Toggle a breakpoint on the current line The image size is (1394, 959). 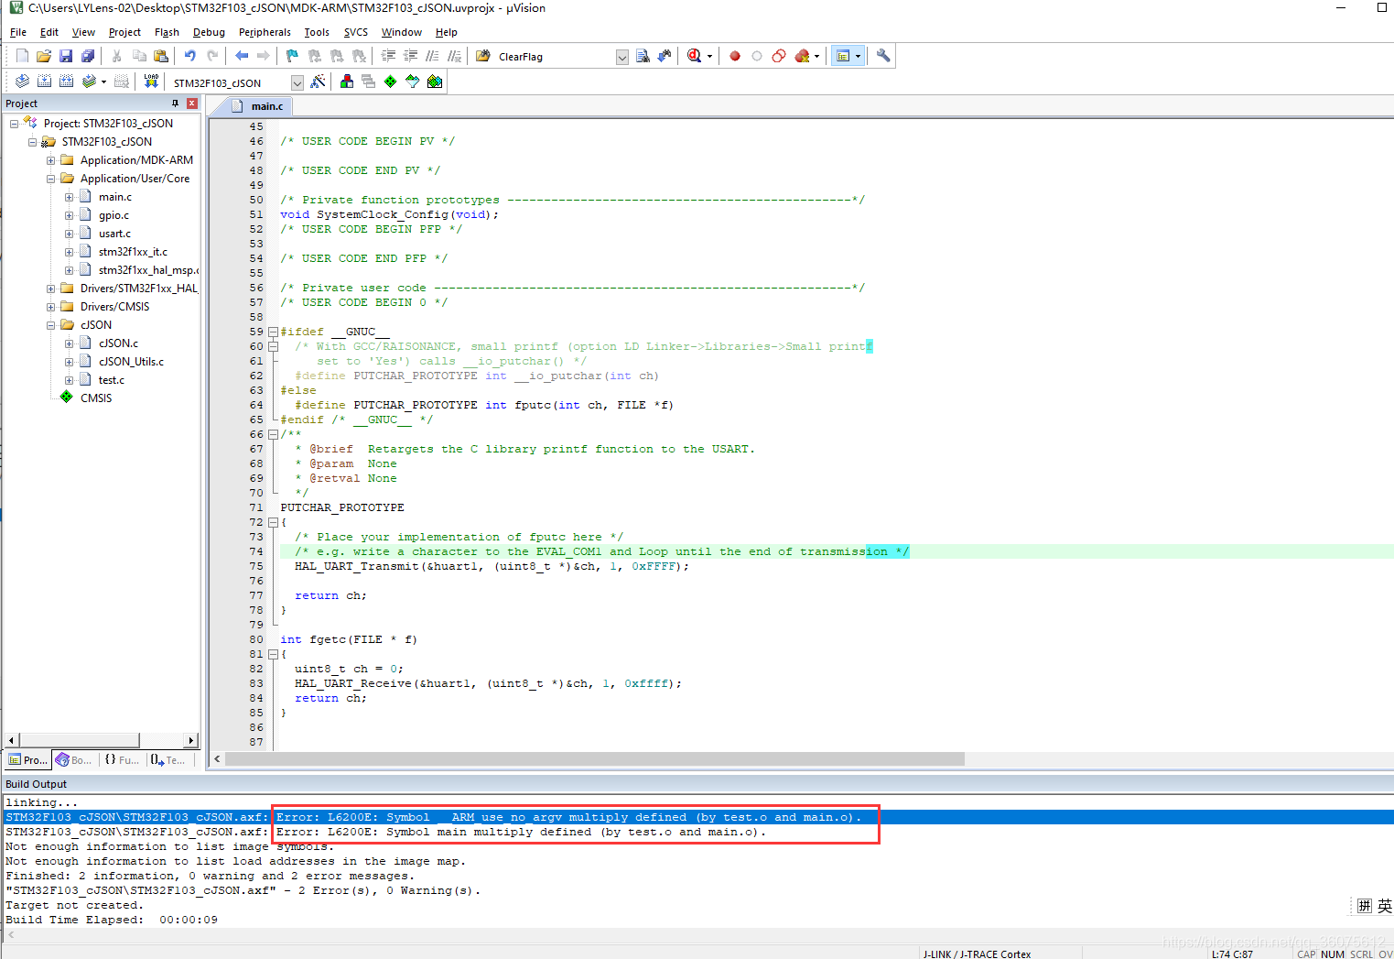tap(734, 55)
